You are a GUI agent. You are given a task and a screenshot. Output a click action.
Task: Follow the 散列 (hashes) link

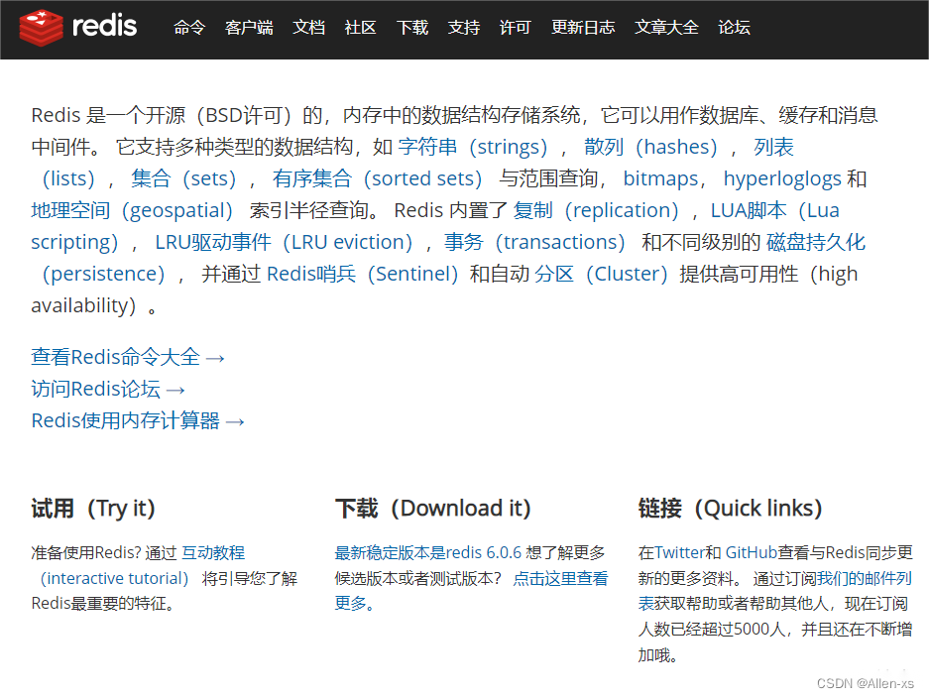651,147
